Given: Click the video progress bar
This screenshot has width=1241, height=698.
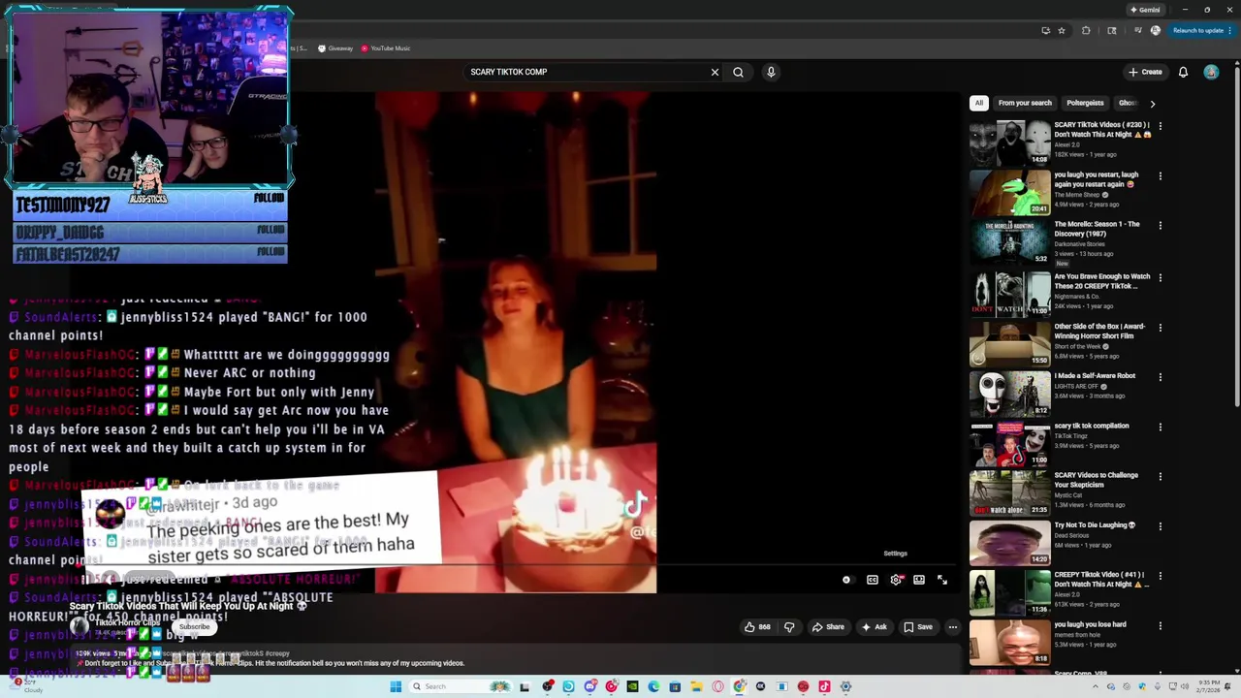Looking at the screenshot, I should click(x=515, y=566).
